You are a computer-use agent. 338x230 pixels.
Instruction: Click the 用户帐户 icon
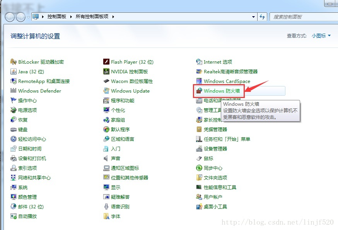point(199,197)
